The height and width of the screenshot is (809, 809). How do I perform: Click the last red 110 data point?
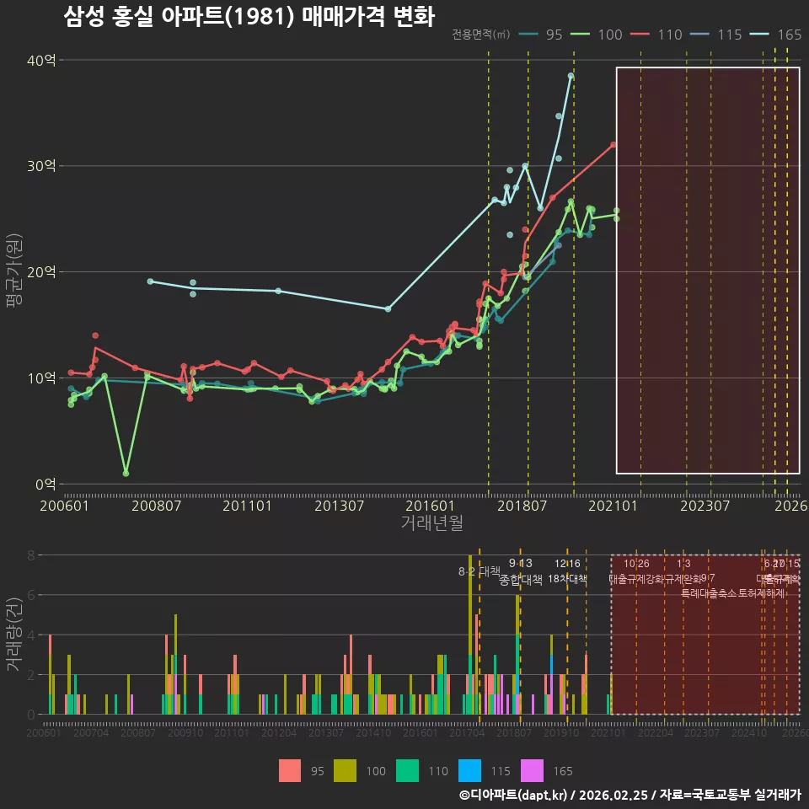click(613, 145)
